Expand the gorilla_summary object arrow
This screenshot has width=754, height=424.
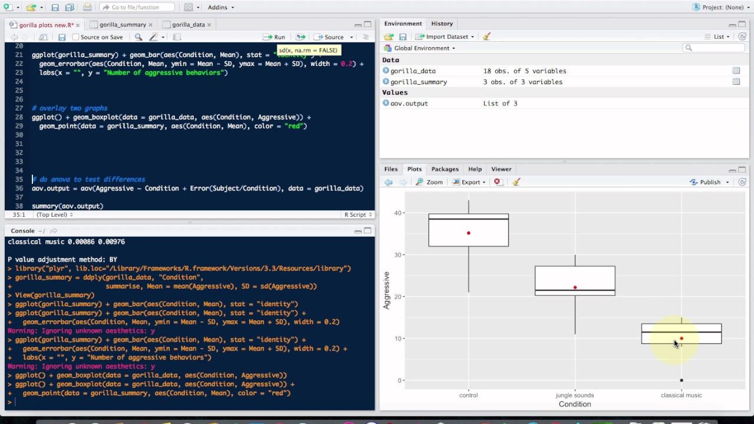(386, 82)
